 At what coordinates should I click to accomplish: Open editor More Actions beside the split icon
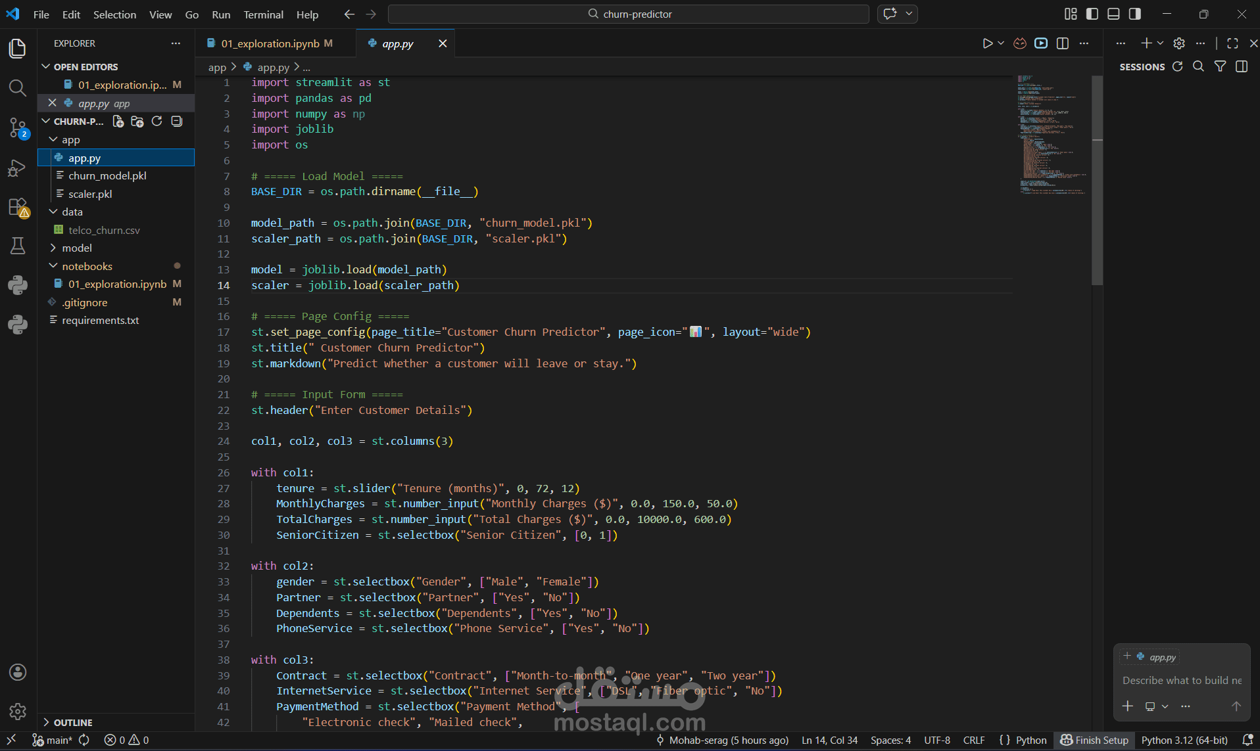coord(1084,43)
